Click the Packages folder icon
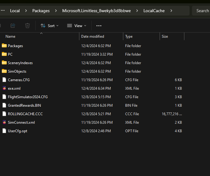Screen dimensions: 210x176 [x=4, y=46]
